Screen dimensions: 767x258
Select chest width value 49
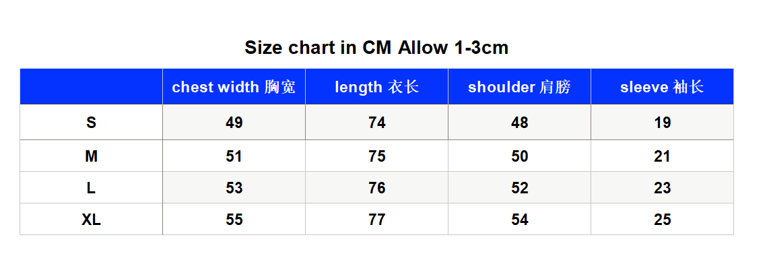click(x=234, y=123)
